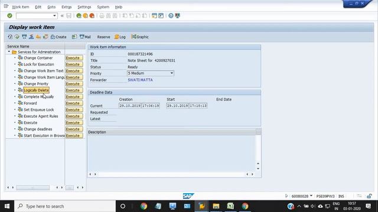The image size is (378, 212).
Task: Open the workflow Log
Action: [120, 37]
